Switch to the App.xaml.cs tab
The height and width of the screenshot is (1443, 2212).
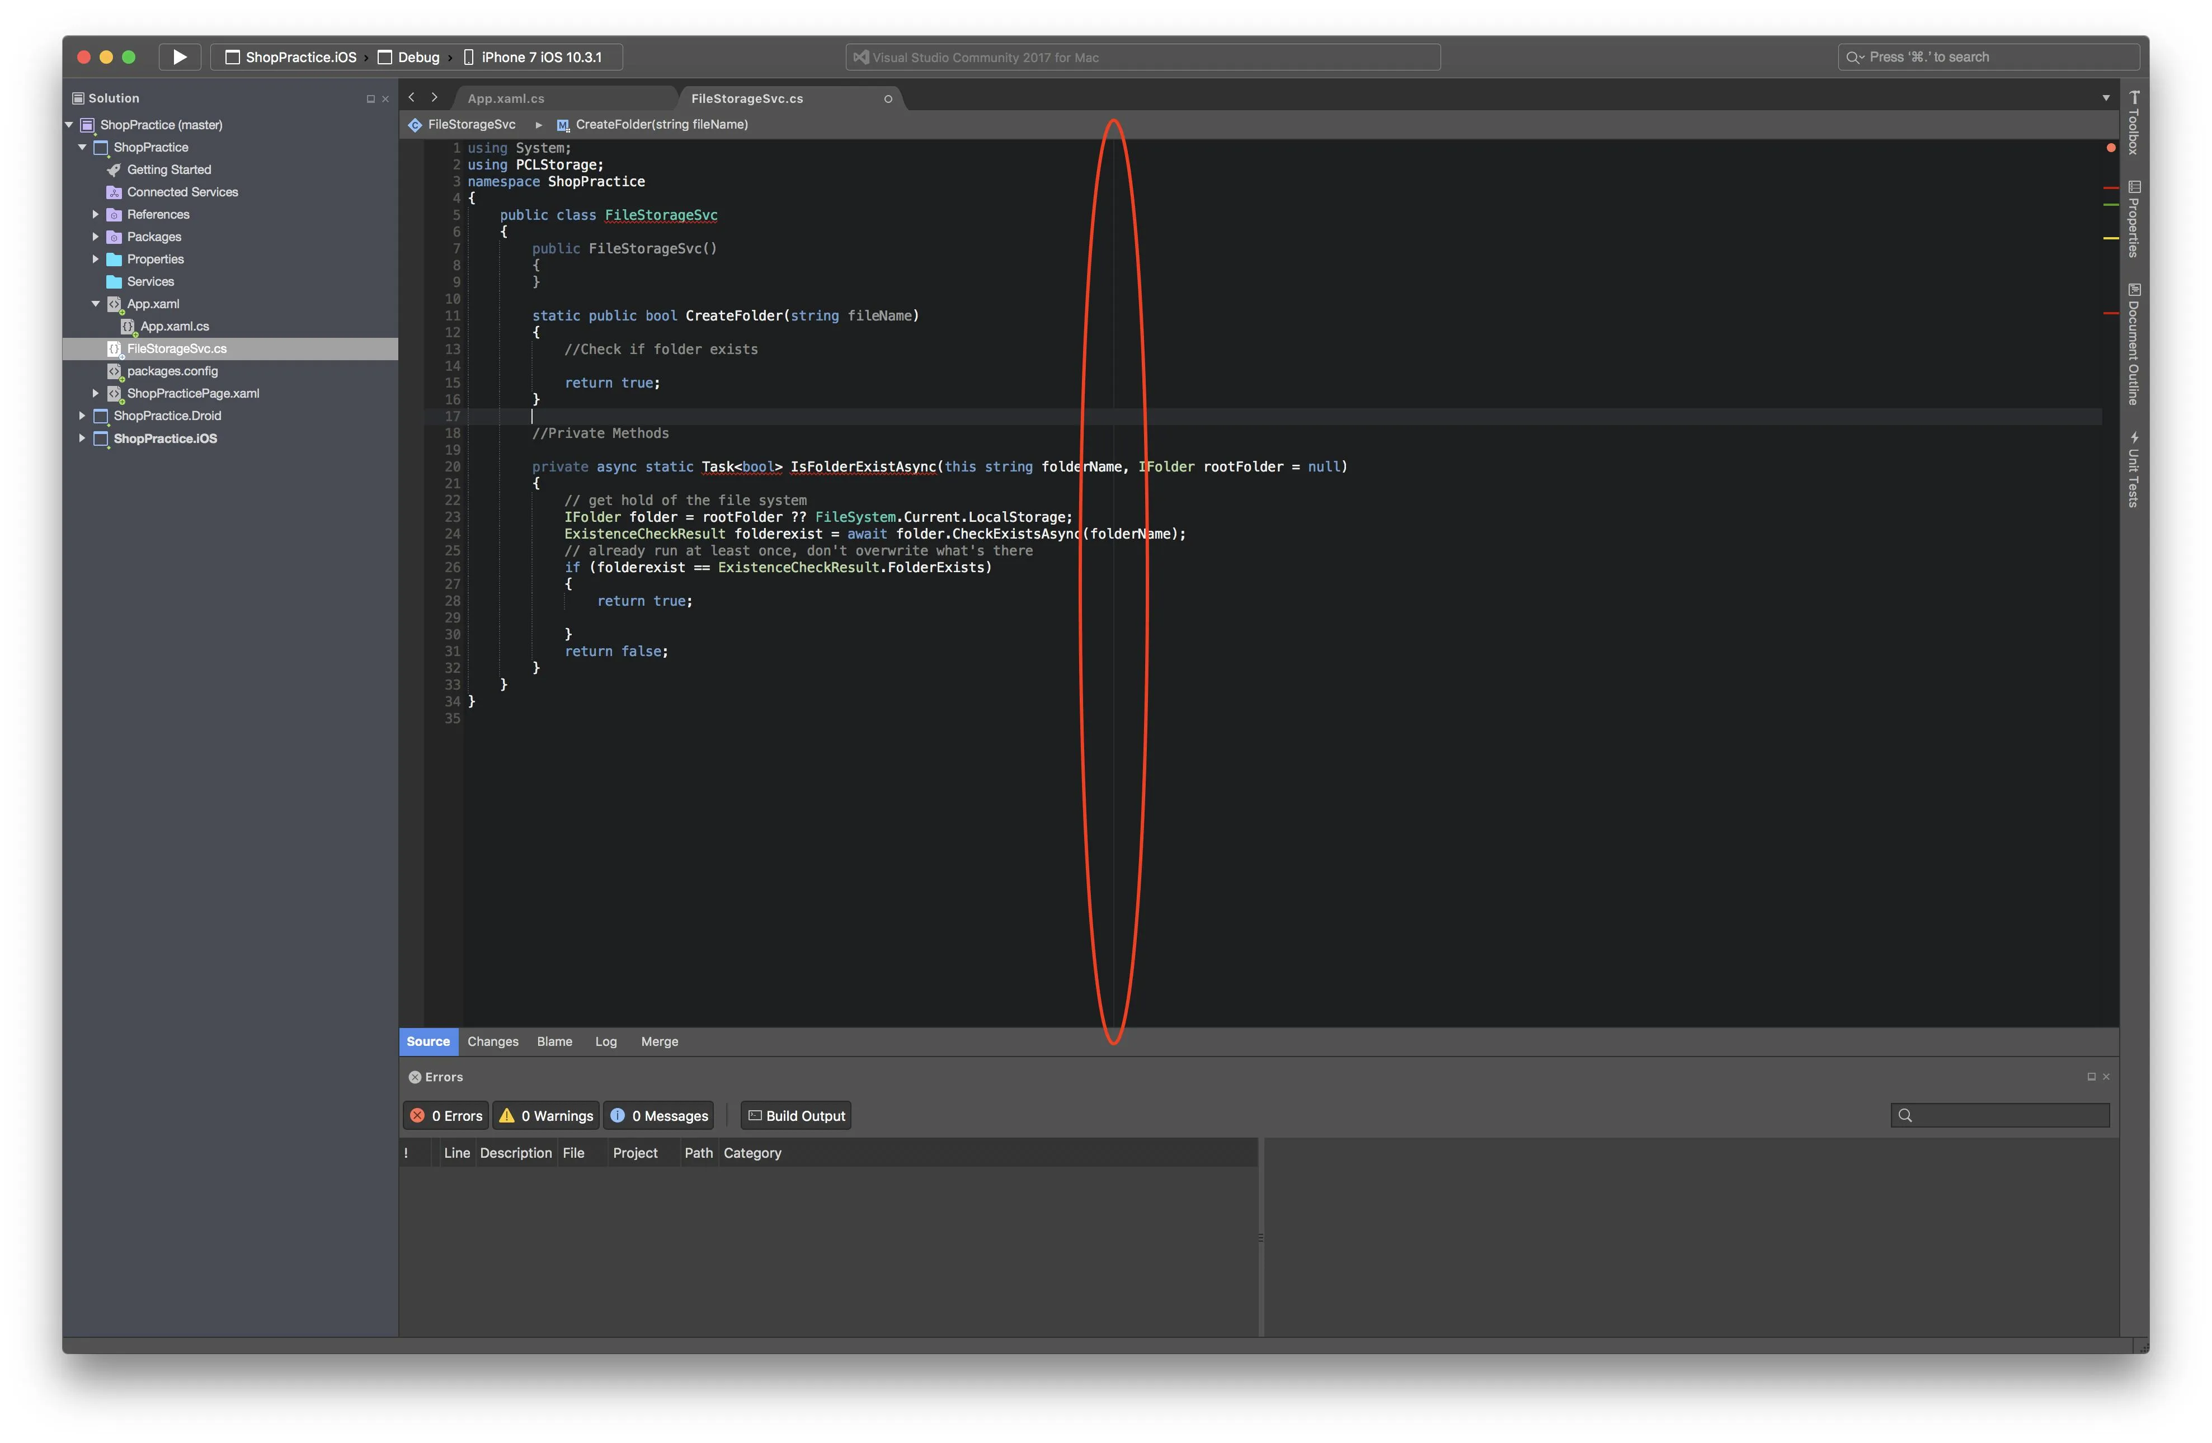(506, 98)
